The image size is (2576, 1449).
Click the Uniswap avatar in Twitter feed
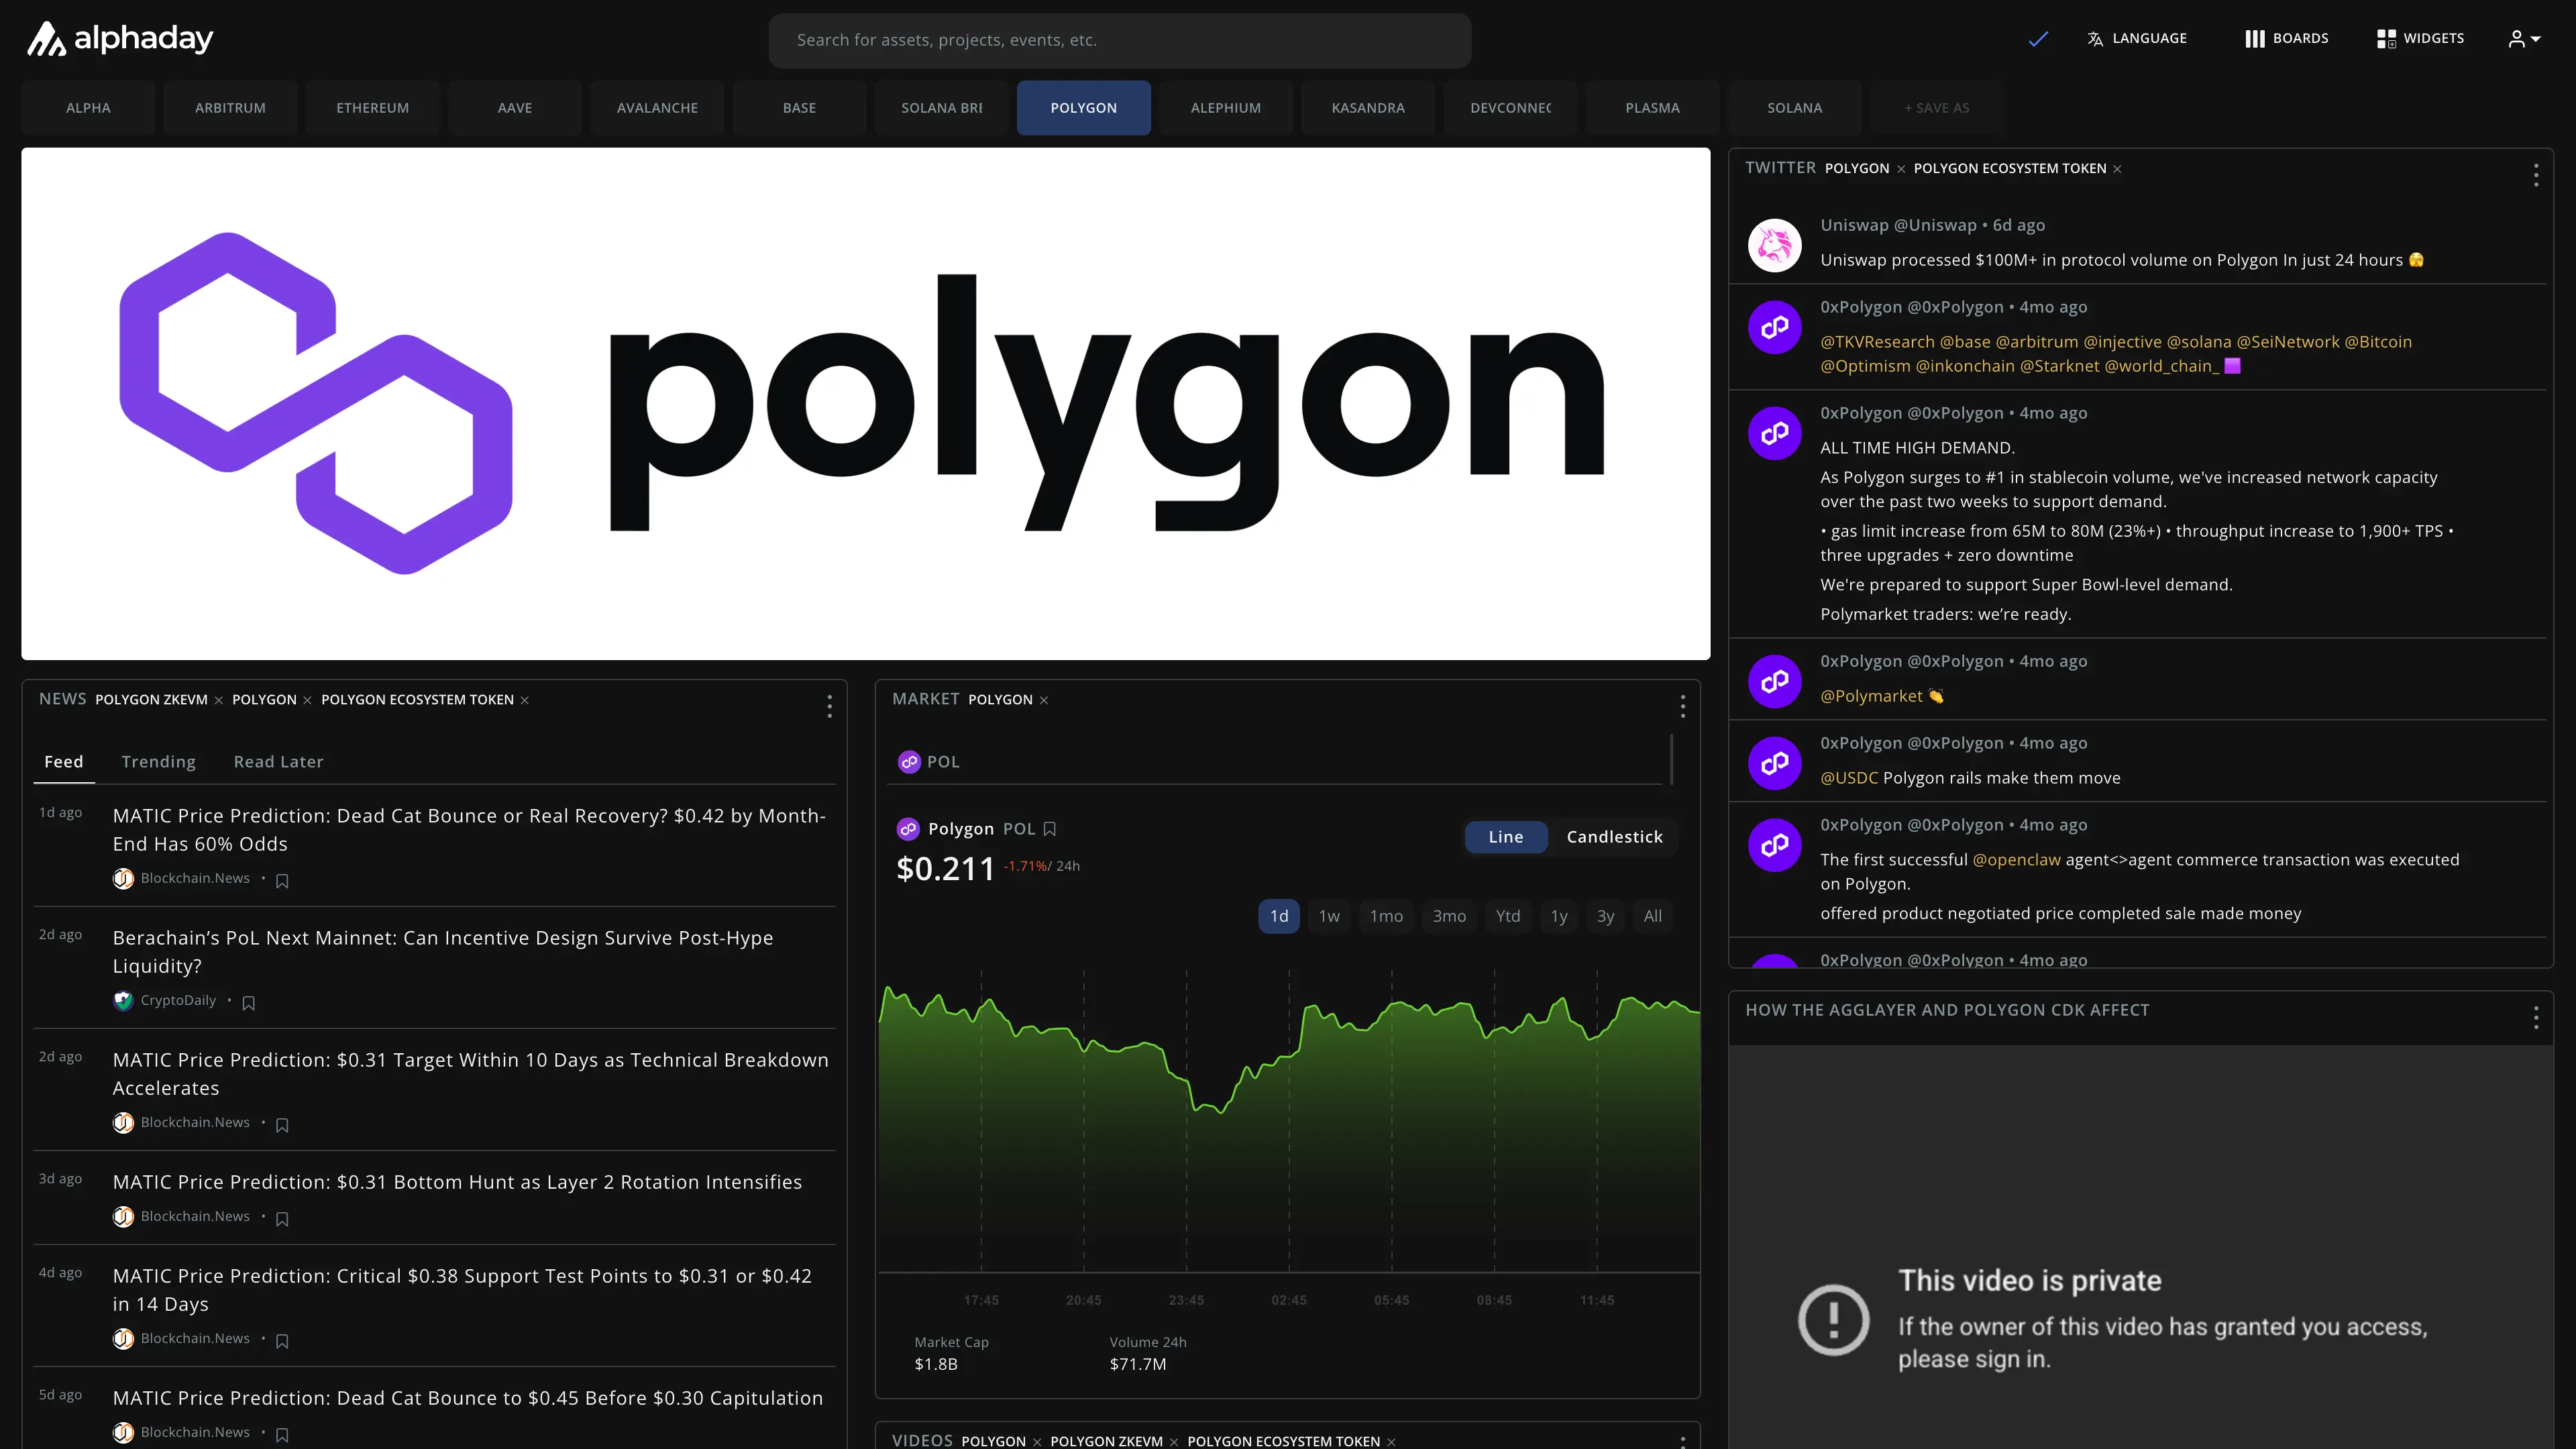click(1774, 245)
